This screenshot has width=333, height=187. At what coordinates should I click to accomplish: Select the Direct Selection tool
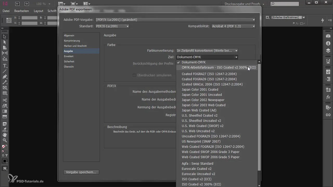[x=5, y=42]
